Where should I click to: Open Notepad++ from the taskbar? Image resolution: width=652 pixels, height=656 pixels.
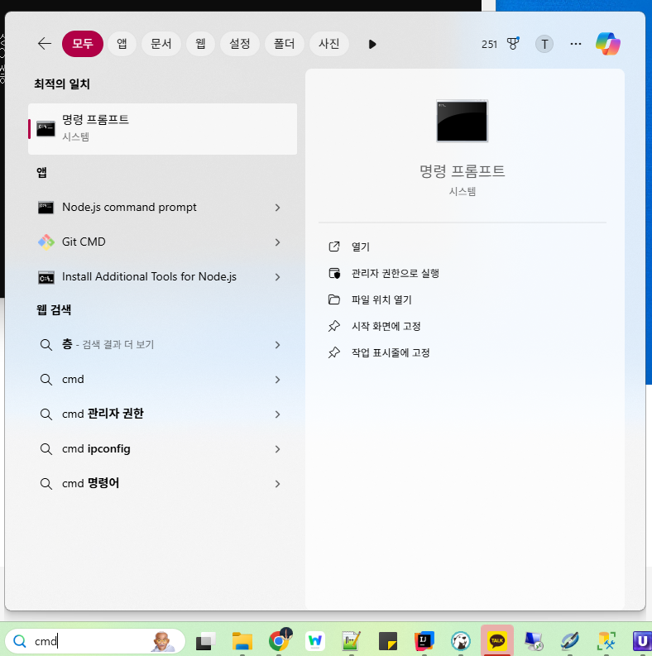[x=351, y=641]
